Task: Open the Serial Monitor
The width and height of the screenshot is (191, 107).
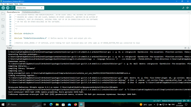Action: point(188,8)
